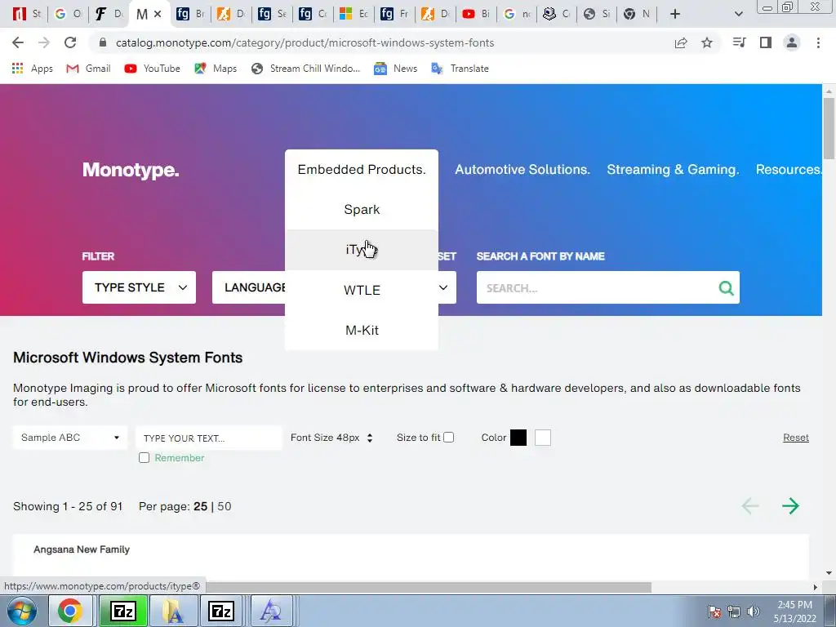
Task: Open the News bookmark
Action: pyautogui.click(x=395, y=69)
